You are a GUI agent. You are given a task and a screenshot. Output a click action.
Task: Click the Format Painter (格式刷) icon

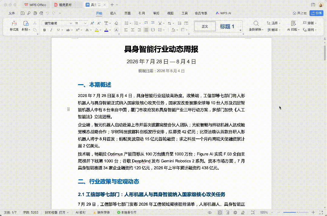pos(14,23)
